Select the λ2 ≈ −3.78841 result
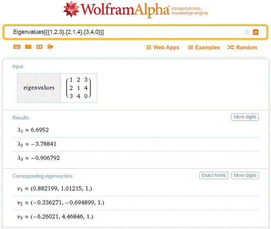Screen dimensions: 271x229 [37, 144]
